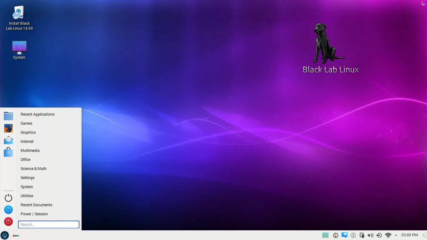427x240 pixels.
Task: Click the device notifier plug tray icon
Action: coord(379,235)
